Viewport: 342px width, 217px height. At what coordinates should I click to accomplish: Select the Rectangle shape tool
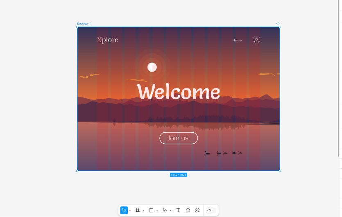point(151,210)
